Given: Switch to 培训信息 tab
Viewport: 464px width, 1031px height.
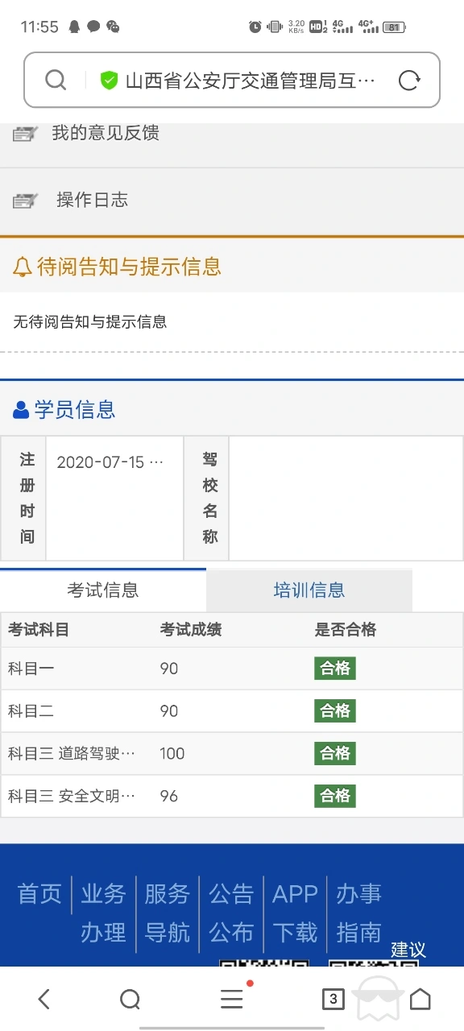Looking at the screenshot, I should [x=309, y=590].
